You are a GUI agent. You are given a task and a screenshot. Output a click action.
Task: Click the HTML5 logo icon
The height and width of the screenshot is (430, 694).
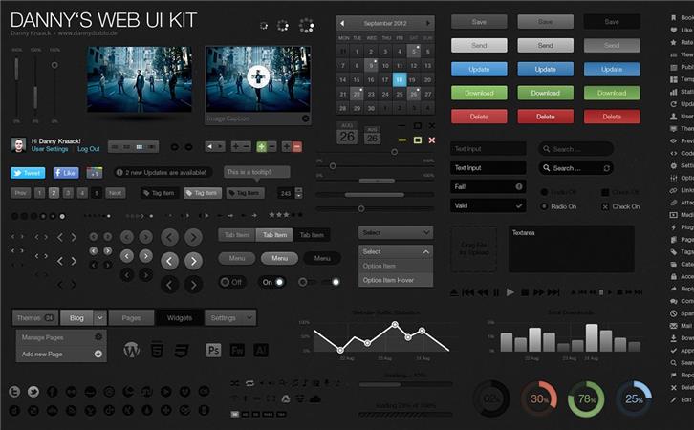coord(158,351)
